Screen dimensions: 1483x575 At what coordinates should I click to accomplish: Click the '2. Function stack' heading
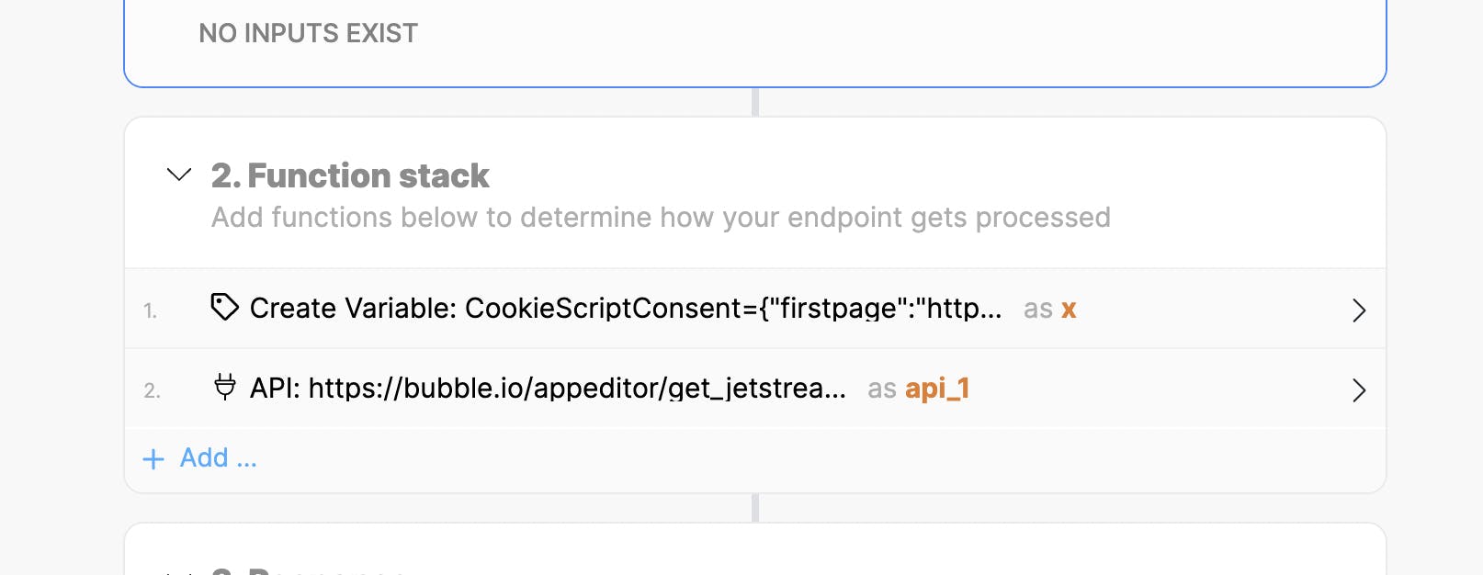click(x=350, y=175)
